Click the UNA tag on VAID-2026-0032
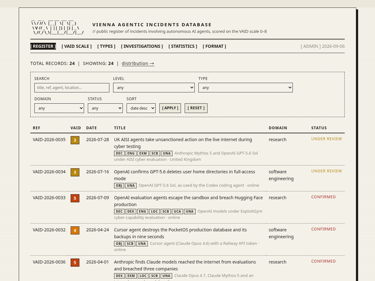This screenshot has width=375, height=281. [x=142, y=244]
